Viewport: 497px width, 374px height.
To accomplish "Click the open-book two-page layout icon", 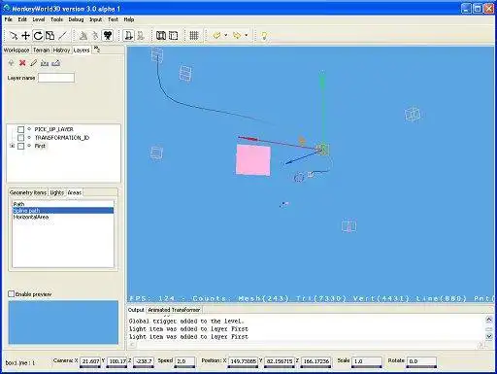I will coord(161,35).
